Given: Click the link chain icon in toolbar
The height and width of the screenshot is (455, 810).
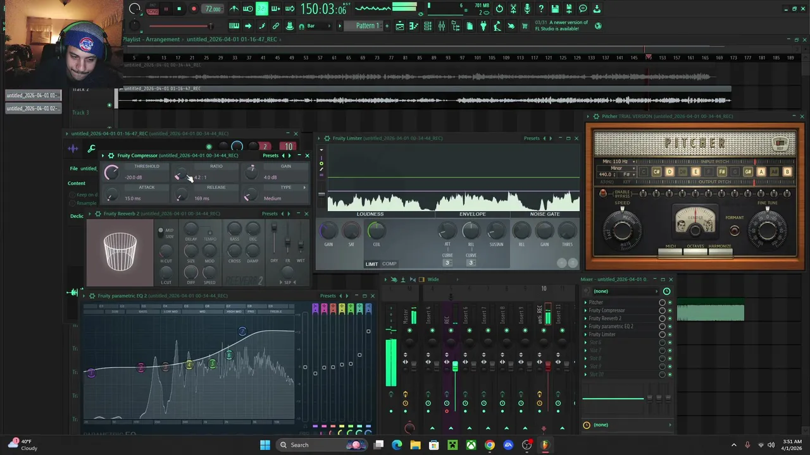Looking at the screenshot, I should pyautogui.click(x=276, y=26).
